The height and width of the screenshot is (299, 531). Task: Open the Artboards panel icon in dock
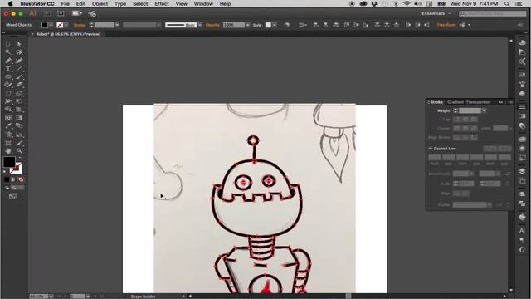click(522, 181)
